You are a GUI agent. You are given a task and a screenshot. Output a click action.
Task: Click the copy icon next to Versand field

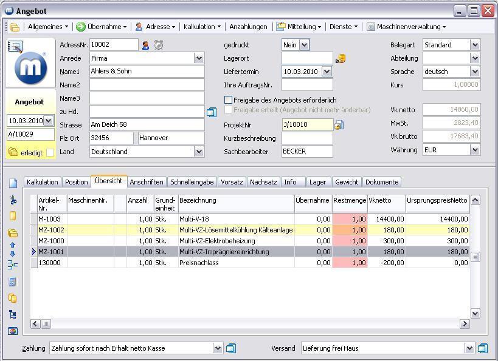pos(482,348)
